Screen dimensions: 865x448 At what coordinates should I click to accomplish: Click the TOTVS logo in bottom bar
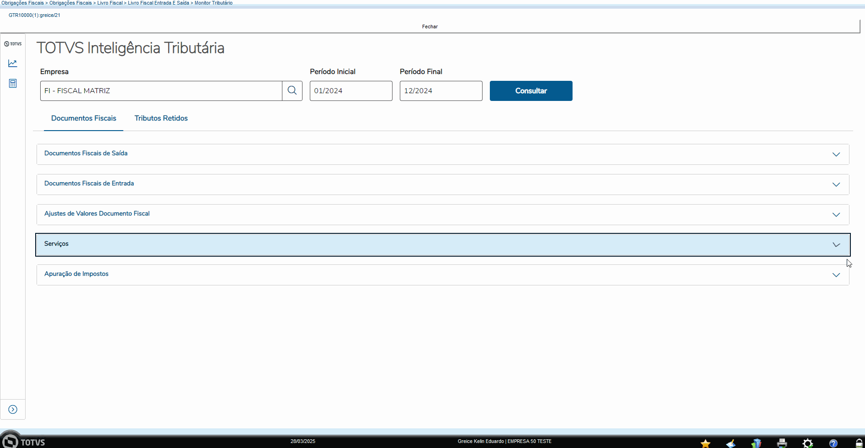[x=24, y=441]
